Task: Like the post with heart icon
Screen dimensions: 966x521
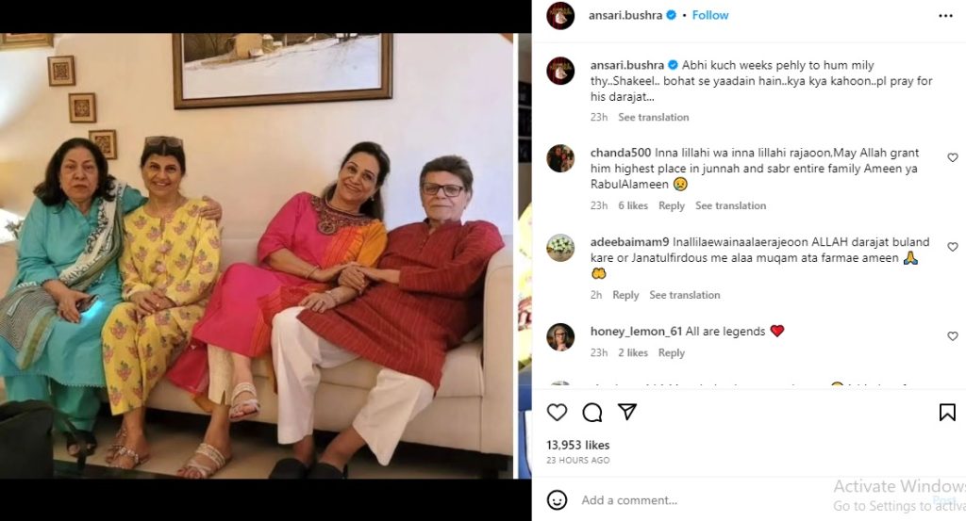Action: point(558,412)
